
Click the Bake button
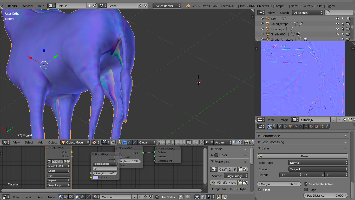(x=303, y=156)
